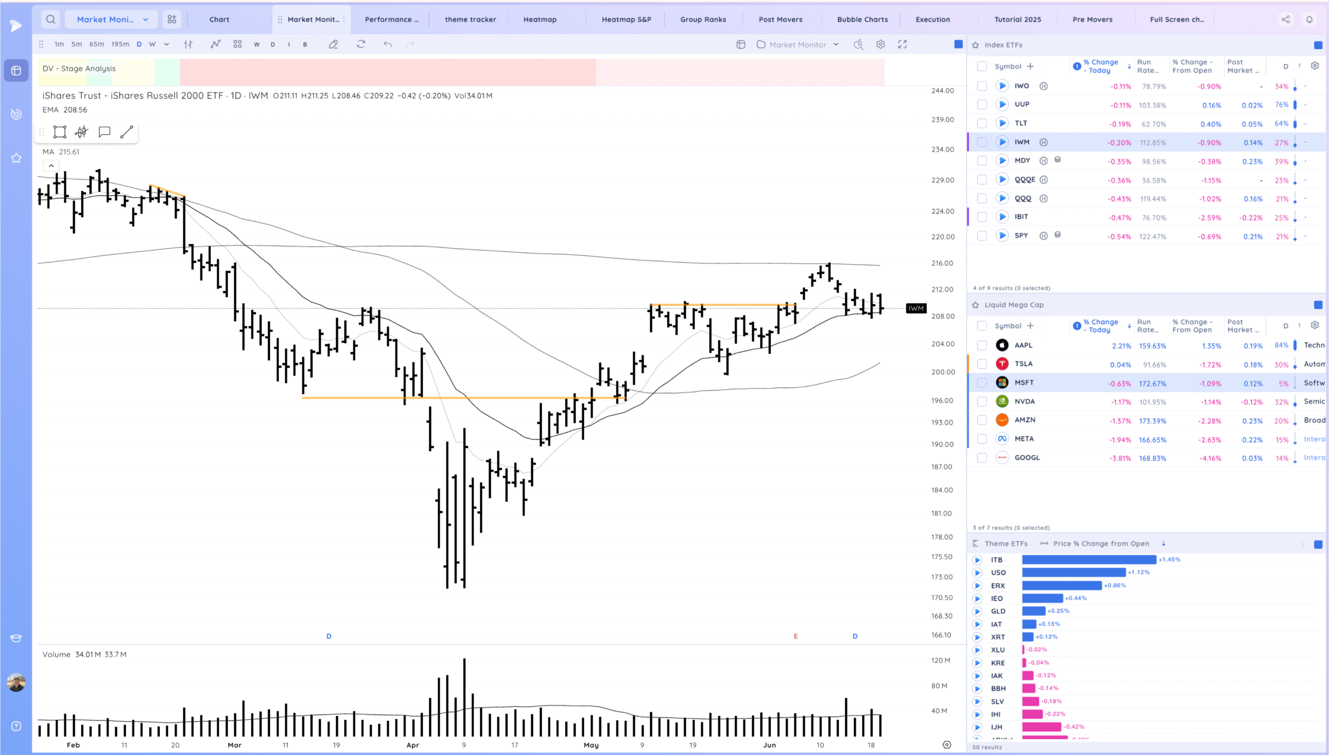Switch to the Heatmap S&P tab
This screenshot has height=755, width=1329.
pos(626,19)
